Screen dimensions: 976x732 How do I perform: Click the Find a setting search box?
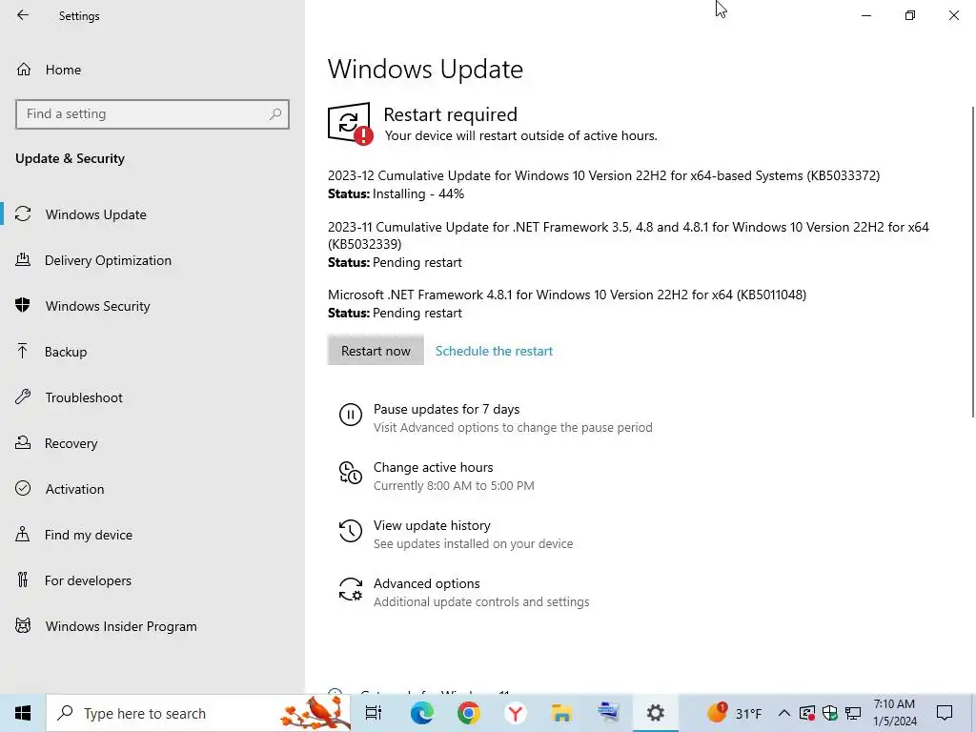[152, 114]
